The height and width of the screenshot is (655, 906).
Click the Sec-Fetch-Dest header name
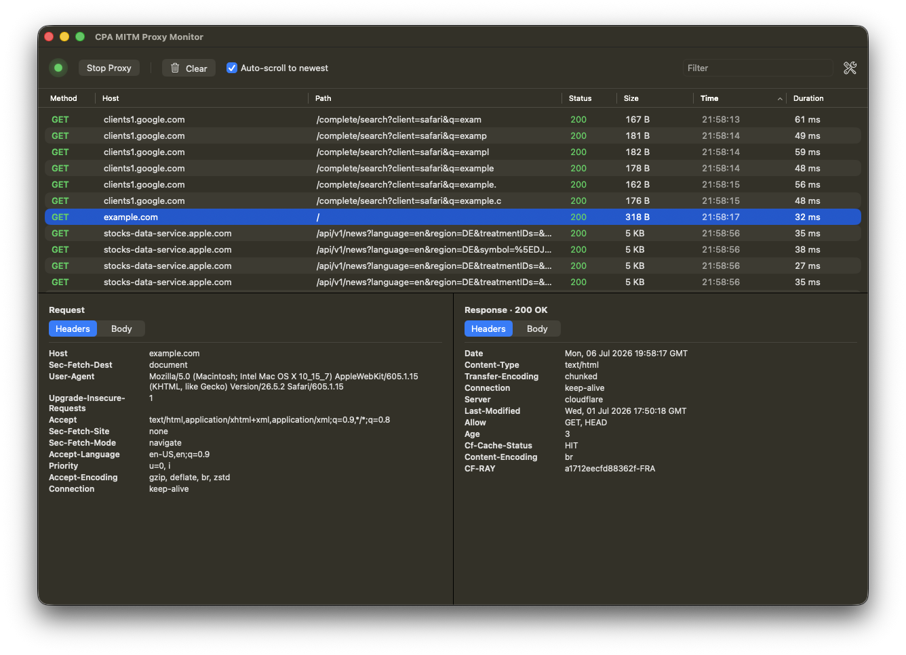[81, 365]
